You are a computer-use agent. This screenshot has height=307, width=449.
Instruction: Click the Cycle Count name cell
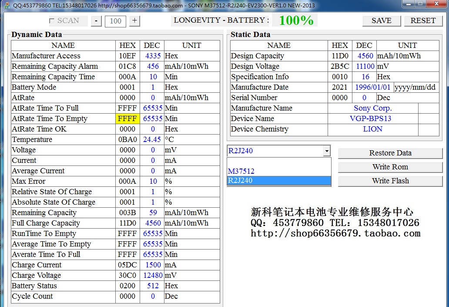pyautogui.click(x=63, y=297)
